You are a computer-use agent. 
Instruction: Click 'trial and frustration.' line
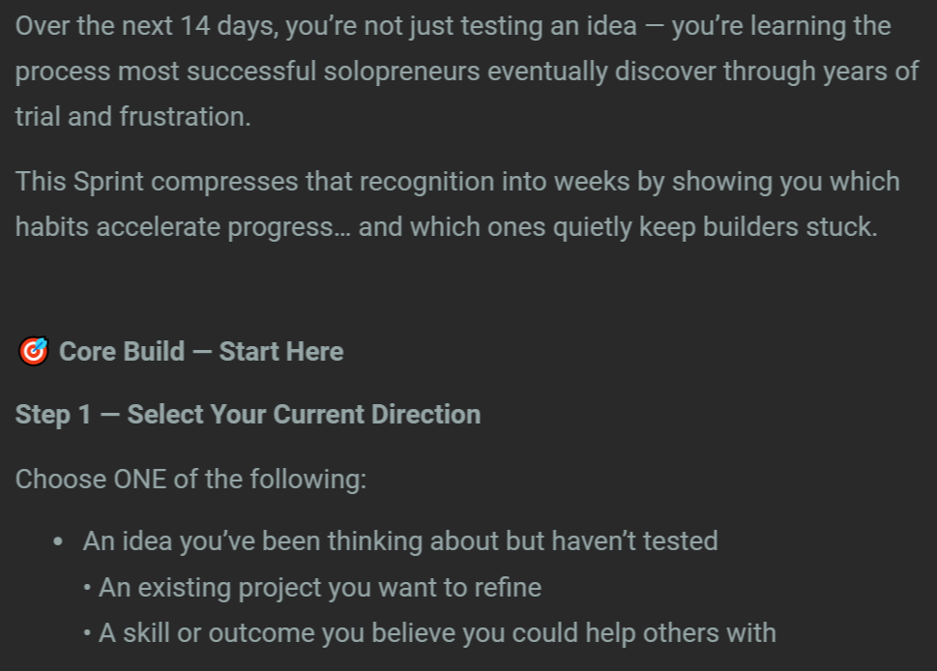coord(132,117)
